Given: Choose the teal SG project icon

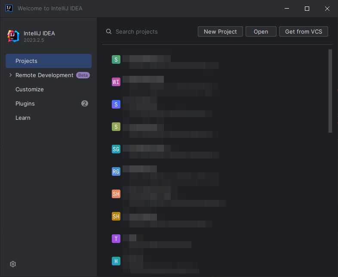Looking at the screenshot, I should (x=116, y=149).
